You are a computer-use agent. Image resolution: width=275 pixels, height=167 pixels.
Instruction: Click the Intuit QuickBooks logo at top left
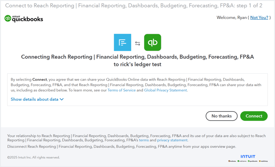[23, 18]
